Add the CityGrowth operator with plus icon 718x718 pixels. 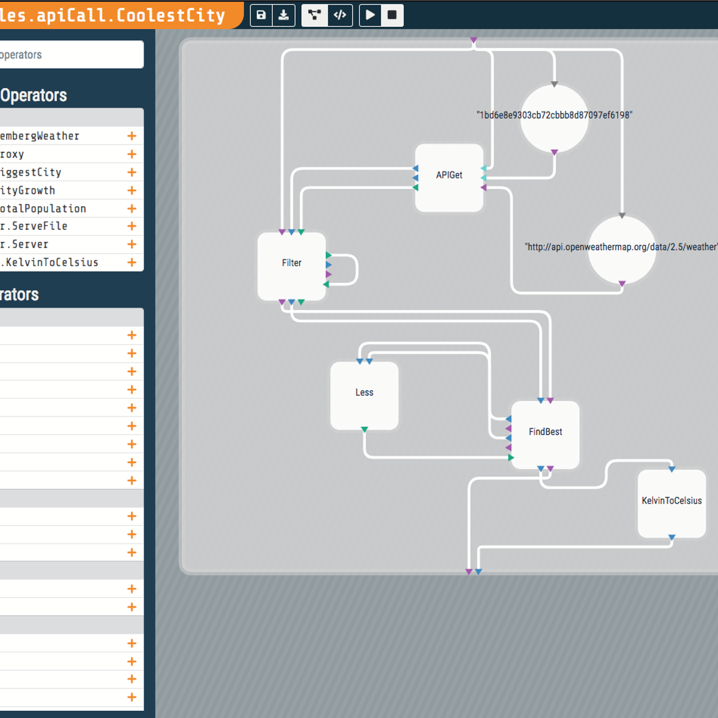click(x=132, y=190)
